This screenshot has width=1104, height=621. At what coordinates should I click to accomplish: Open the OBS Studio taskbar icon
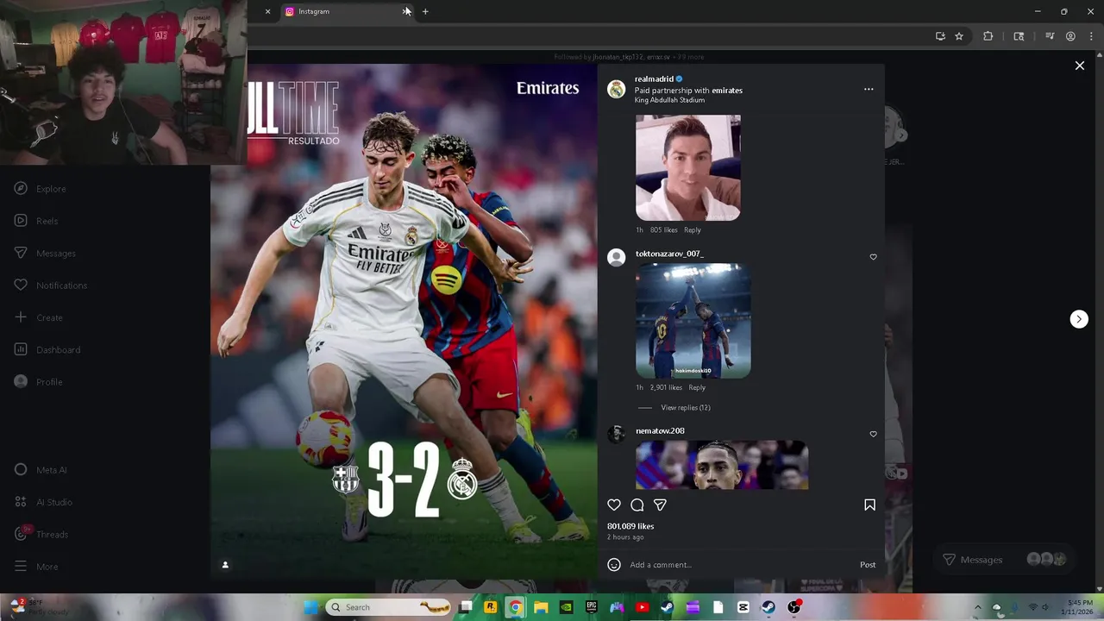click(793, 607)
